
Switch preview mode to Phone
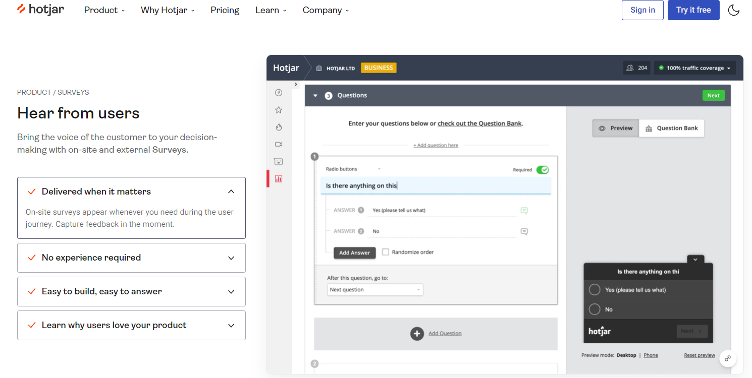coord(651,355)
